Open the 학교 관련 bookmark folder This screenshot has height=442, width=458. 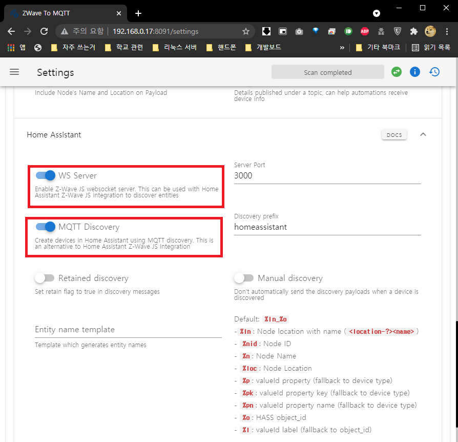click(x=124, y=47)
